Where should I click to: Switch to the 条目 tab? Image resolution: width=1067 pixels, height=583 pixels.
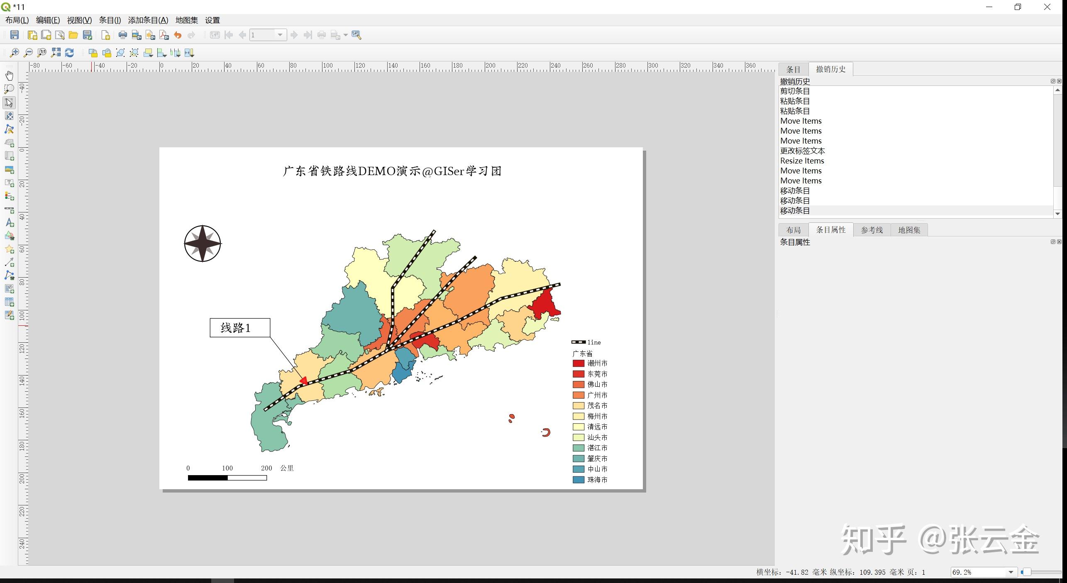(x=793, y=69)
